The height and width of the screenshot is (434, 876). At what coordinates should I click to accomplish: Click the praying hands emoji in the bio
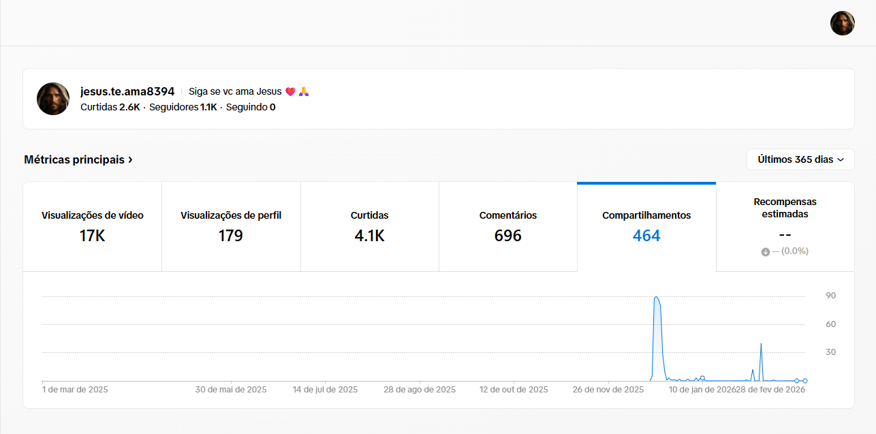point(304,92)
